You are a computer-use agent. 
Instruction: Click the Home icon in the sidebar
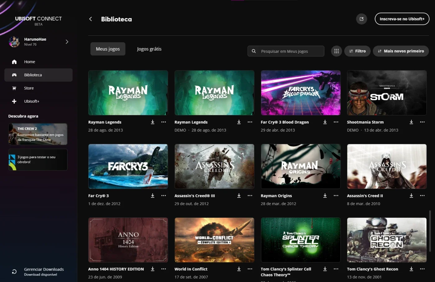(x=14, y=62)
